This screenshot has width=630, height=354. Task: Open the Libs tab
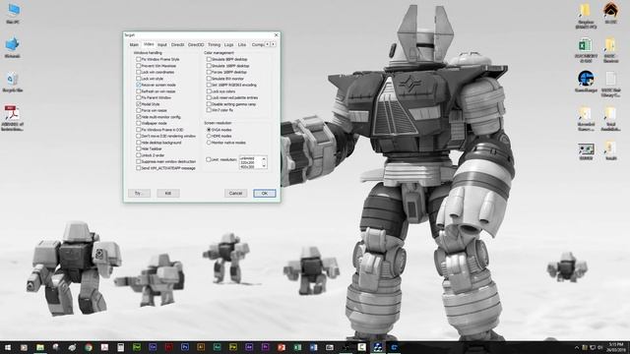coord(242,45)
